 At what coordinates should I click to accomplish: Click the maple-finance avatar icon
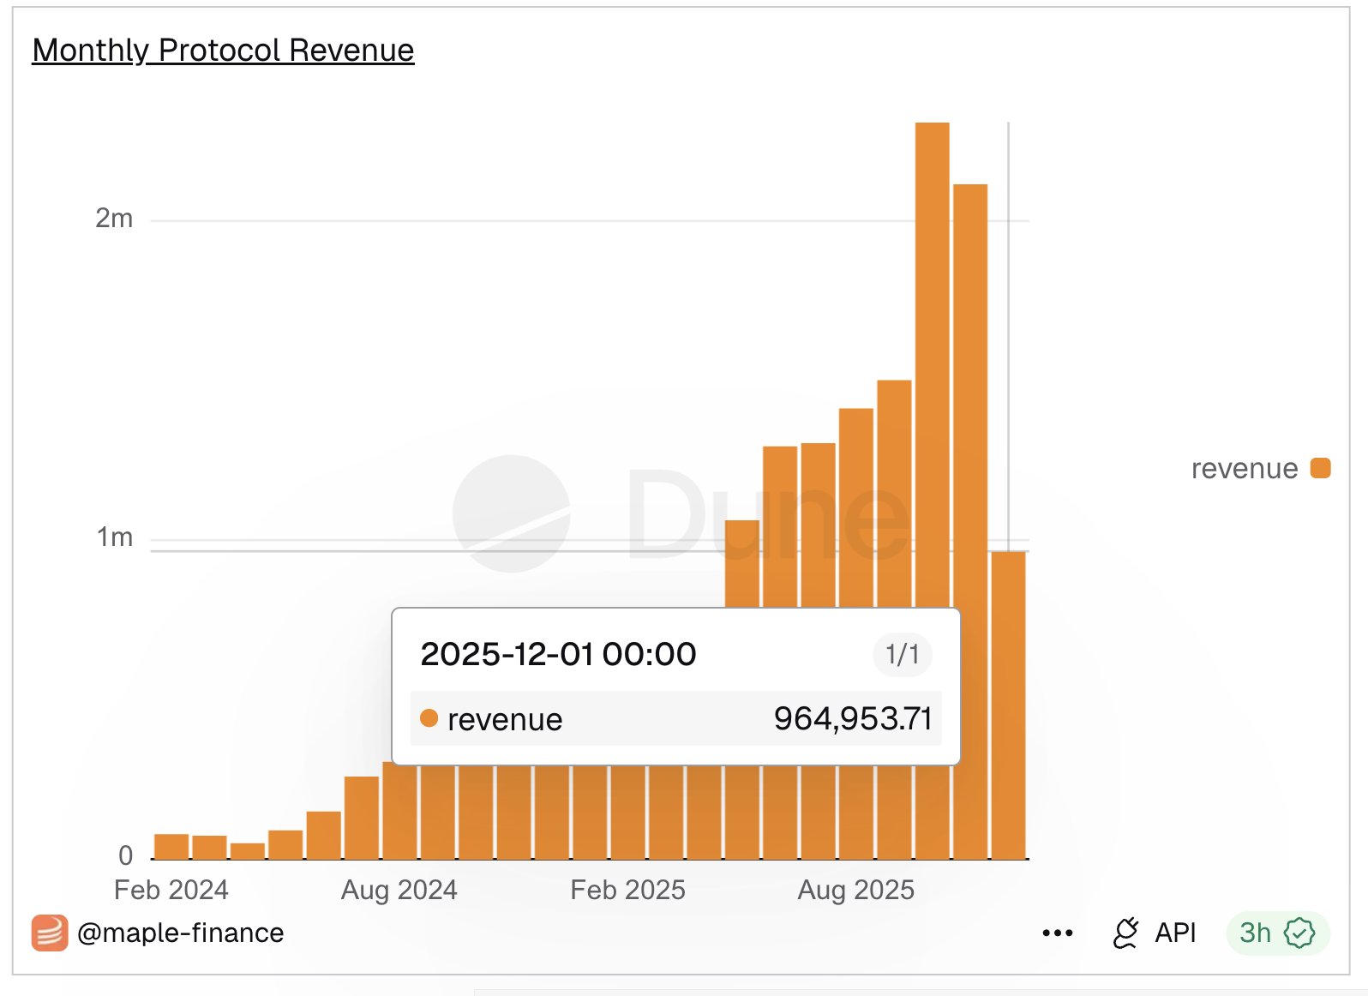click(x=50, y=933)
